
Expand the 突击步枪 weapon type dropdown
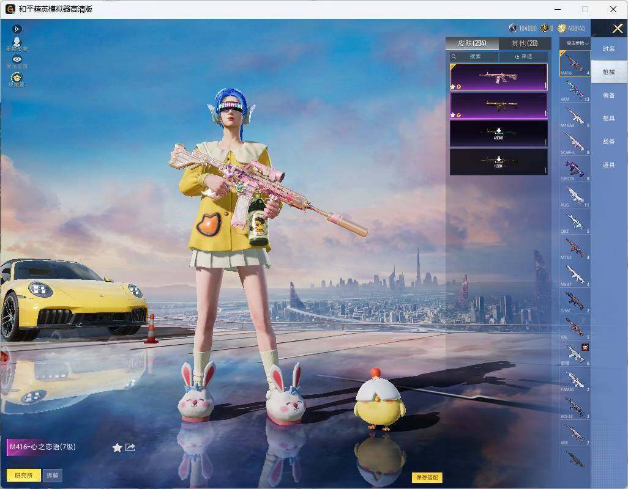[x=575, y=43]
